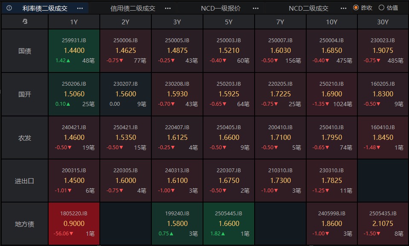Click bond code 250410.IB

tap(331, 127)
